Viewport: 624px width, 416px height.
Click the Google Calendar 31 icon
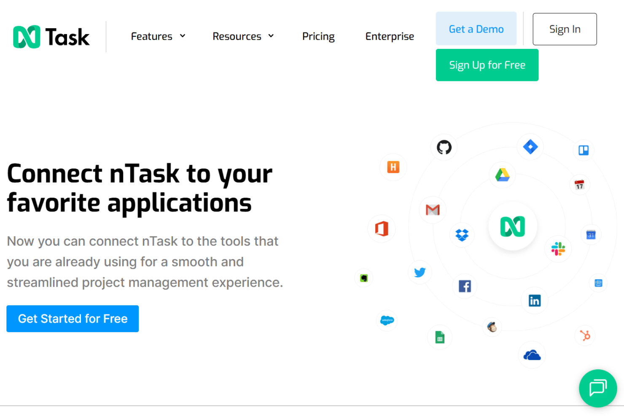(x=591, y=235)
